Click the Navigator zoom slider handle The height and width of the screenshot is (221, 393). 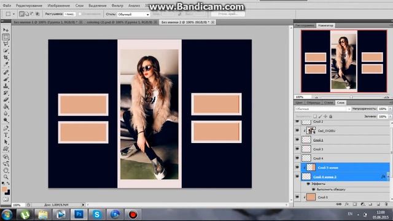pos(351,97)
